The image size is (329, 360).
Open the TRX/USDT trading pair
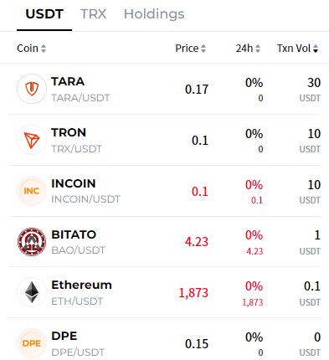[165, 140]
